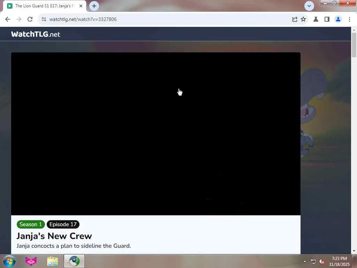This screenshot has width=357, height=268.
Task: Open the Windows Start menu
Action: tap(9, 261)
